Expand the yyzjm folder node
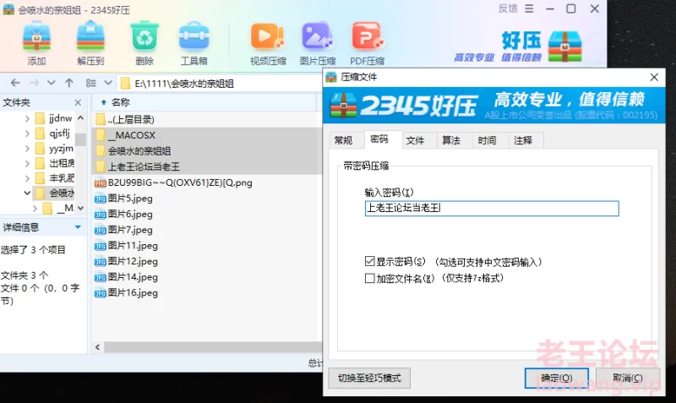Viewport: 676px width, 403px height. tap(27, 149)
